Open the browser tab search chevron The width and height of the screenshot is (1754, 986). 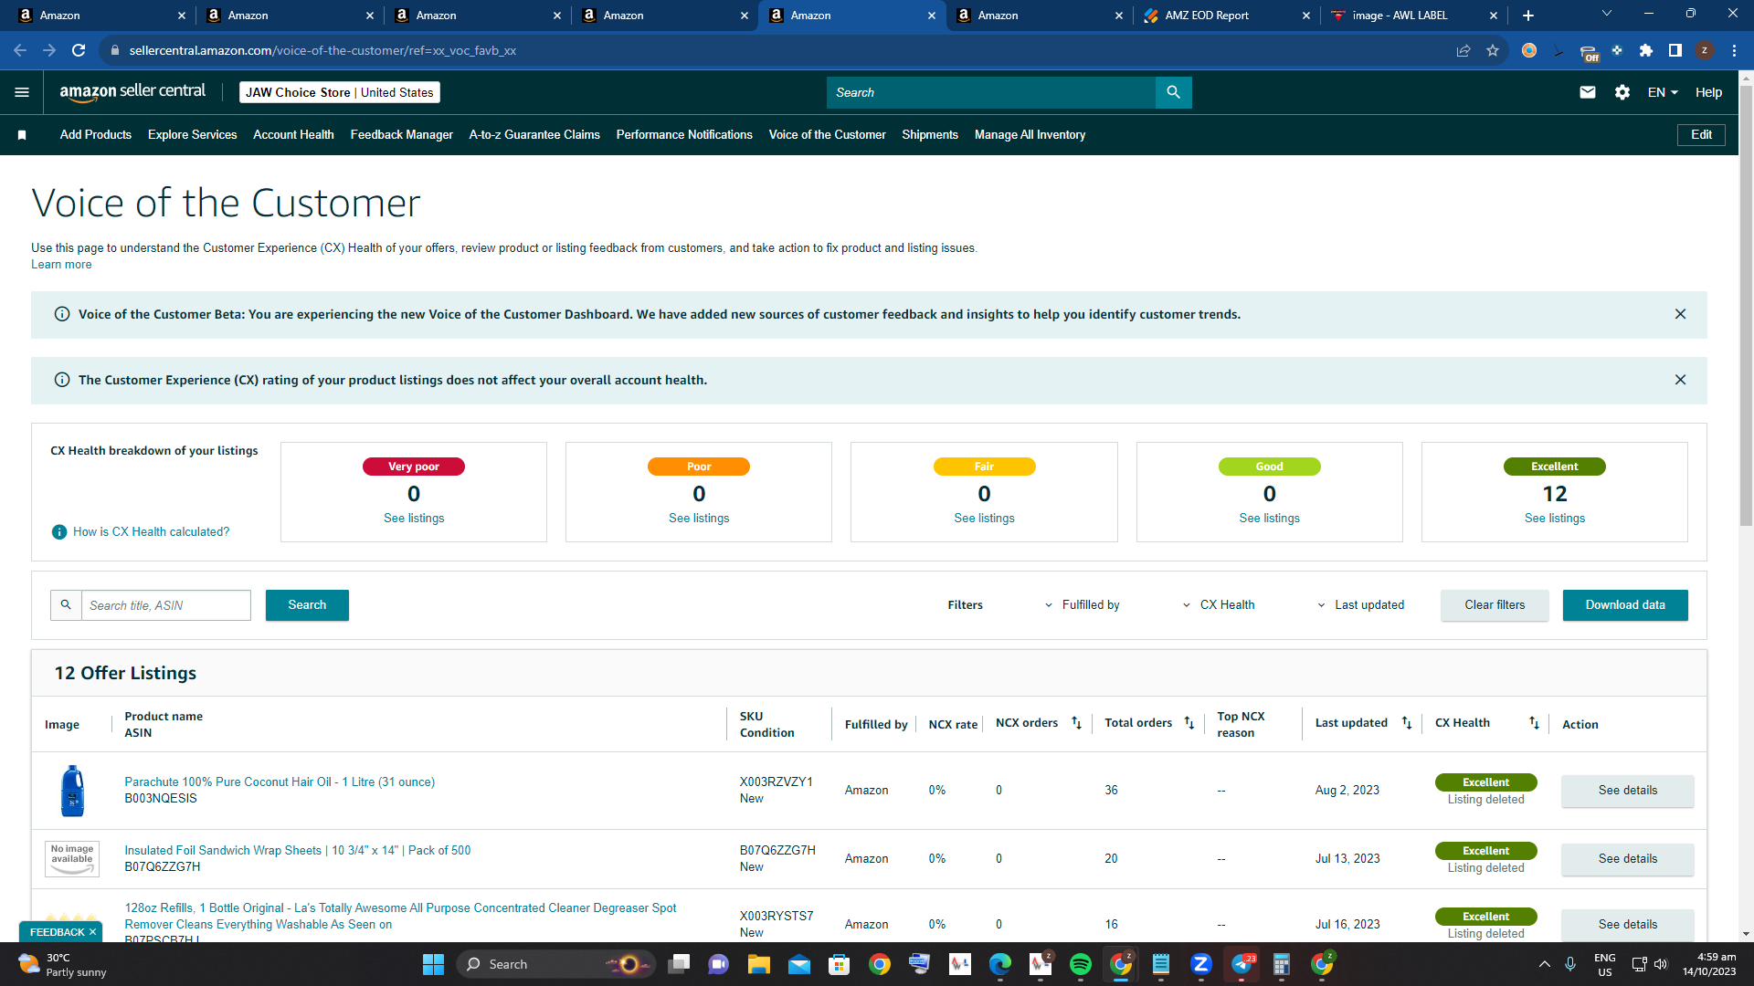[1606, 14]
